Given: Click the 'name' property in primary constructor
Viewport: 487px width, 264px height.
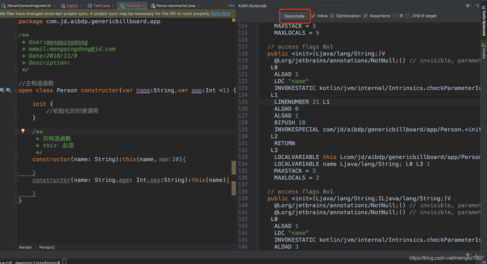Looking at the screenshot, I should tap(143, 90).
